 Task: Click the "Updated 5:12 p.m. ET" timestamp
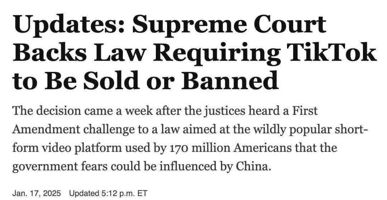pos(108,193)
